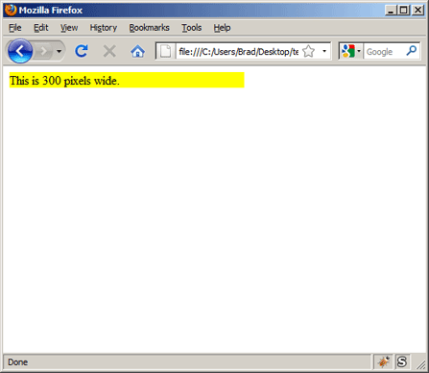429x373 pixels.
Task: Open the address bar history dropdown
Action: (324, 51)
